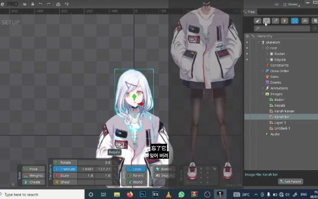Select the Weights tool
This screenshot has width=318, height=199.
[34, 176]
